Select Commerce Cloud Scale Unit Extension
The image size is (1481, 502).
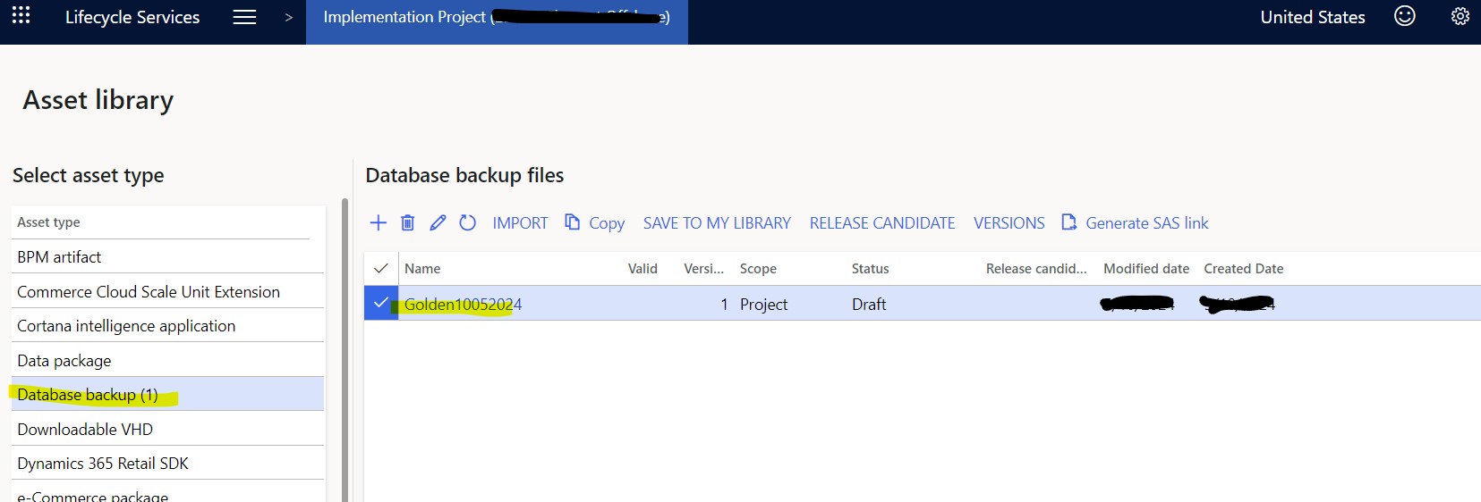[x=168, y=291]
